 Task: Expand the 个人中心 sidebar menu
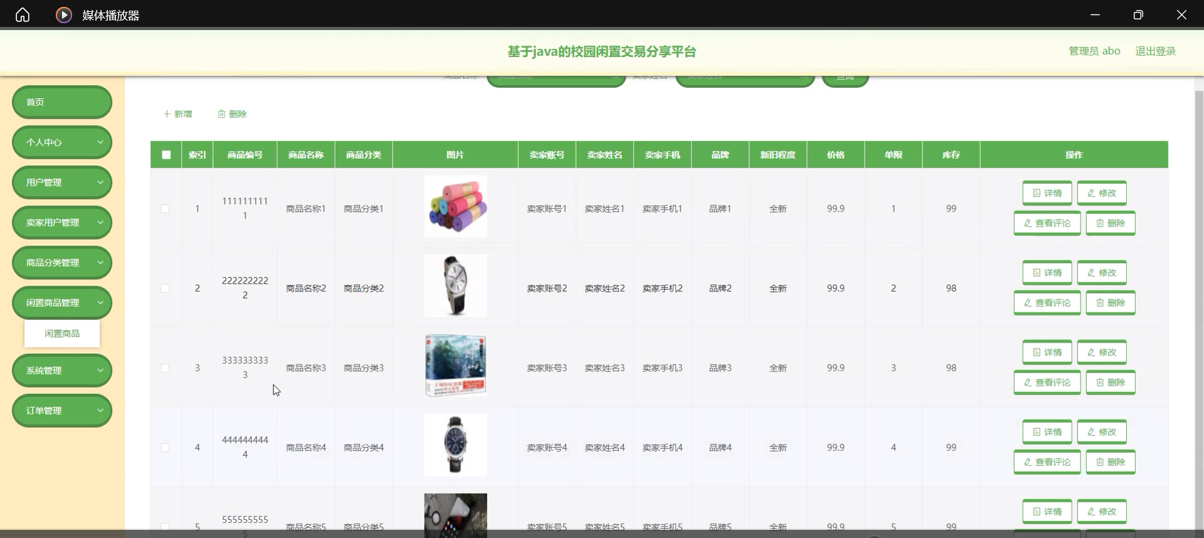tap(62, 142)
